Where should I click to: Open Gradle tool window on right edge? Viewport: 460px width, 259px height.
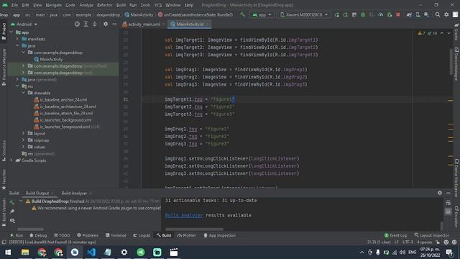[x=456, y=32]
